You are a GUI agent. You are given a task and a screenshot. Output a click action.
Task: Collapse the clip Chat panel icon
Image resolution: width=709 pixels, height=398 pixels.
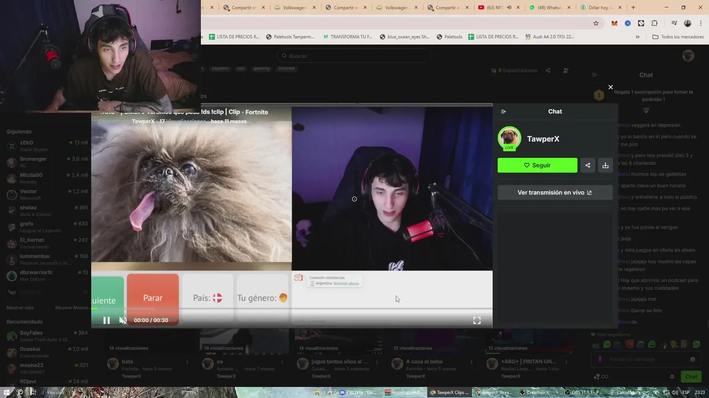503,112
